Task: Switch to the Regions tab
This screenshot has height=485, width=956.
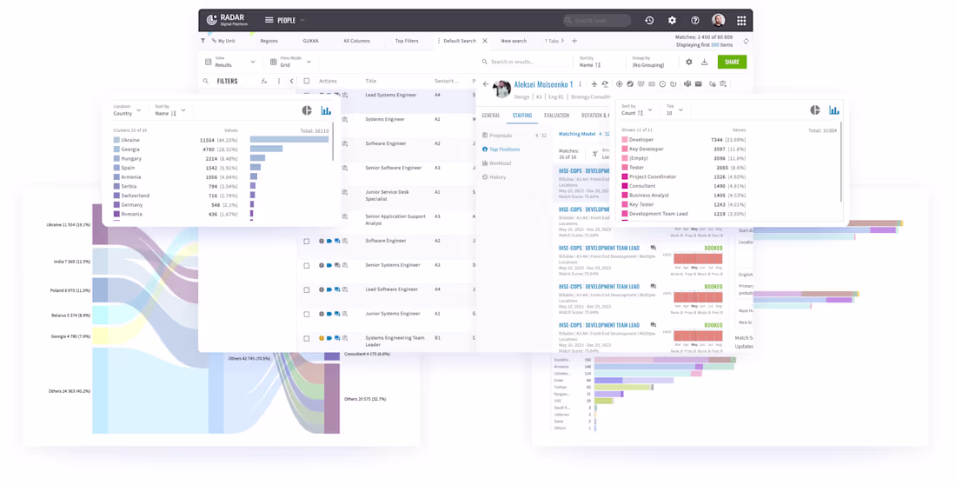Action: pyautogui.click(x=269, y=41)
